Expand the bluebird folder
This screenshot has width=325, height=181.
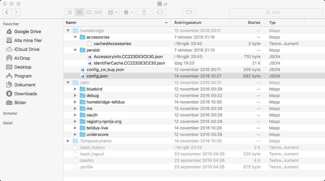point(75,89)
